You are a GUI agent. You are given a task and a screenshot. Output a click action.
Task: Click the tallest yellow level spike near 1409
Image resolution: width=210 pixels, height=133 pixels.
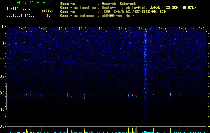pos(180,128)
